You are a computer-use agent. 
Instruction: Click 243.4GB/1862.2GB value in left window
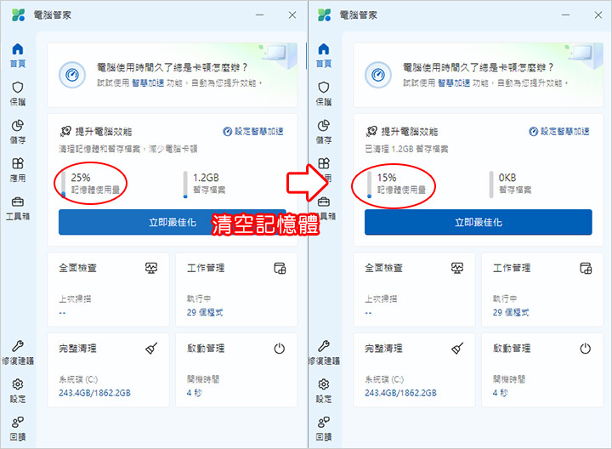pos(95,393)
